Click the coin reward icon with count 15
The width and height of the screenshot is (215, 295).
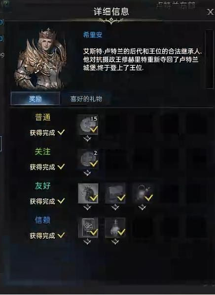tap(88, 124)
